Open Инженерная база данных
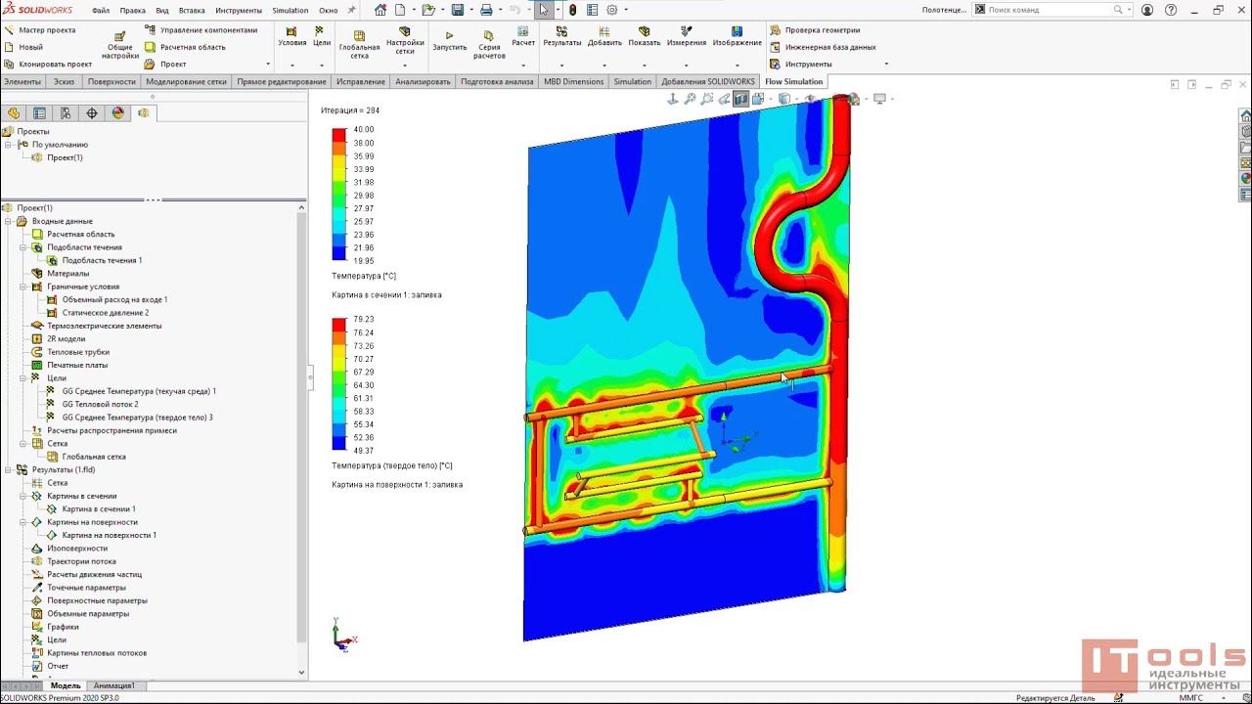1252x704 pixels. pyautogui.click(x=823, y=47)
